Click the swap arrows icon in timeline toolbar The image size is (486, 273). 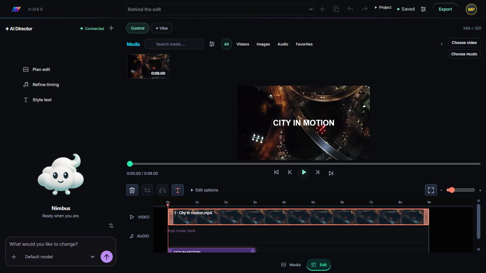147,190
